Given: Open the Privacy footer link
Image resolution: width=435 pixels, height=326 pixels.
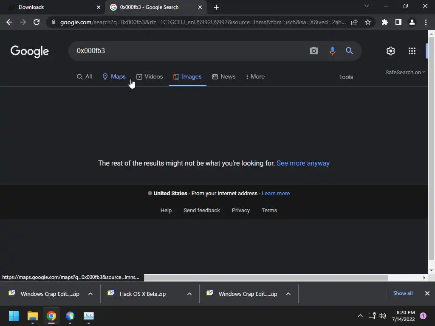Looking at the screenshot, I should click(240, 211).
